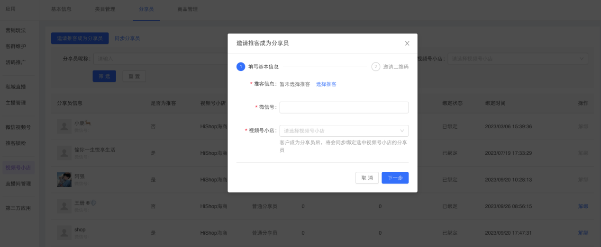Select 直播间管理 in the sidebar
Image resolution: width=601 pixels, height=247 pixels.
[x=18, y=184]
